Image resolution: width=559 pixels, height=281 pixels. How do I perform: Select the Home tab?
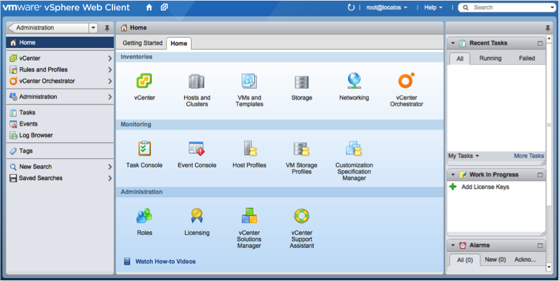[x=179, y=43]
